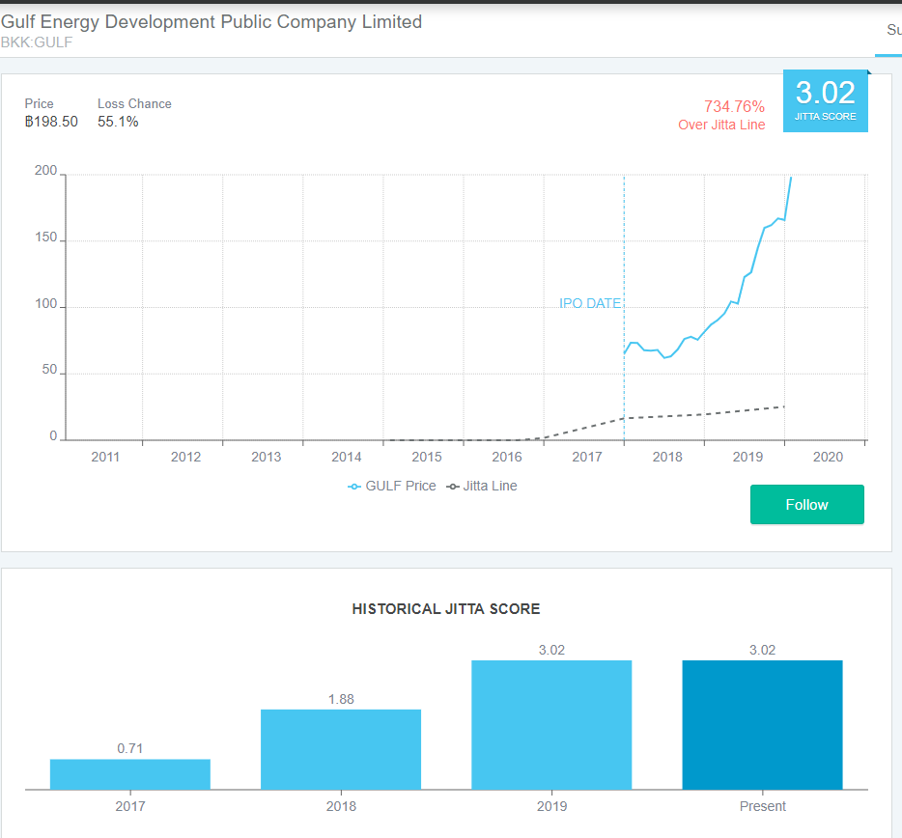The image size is (902, 838).
Task: Click the 2020 x-axis year label
Action: (x=828, y=457)
